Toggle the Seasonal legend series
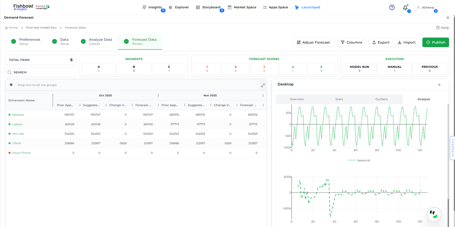 [359, 160]
